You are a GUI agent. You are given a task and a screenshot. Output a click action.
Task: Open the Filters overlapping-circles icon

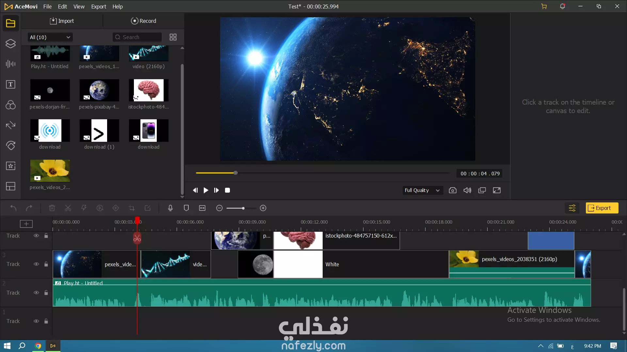pyautogui.click(x=10, y=105)
